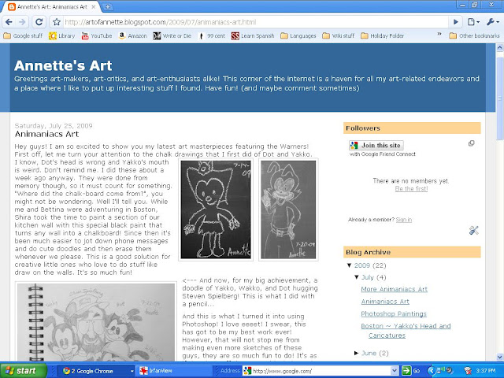Screen dimensions: 504x378
Task: Collapse the July archive month
Action: [357, 277]
